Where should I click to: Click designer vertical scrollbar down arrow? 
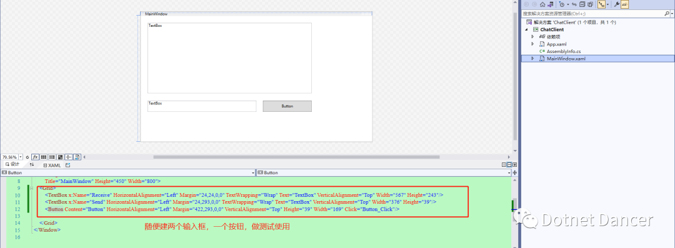(515, 151)
